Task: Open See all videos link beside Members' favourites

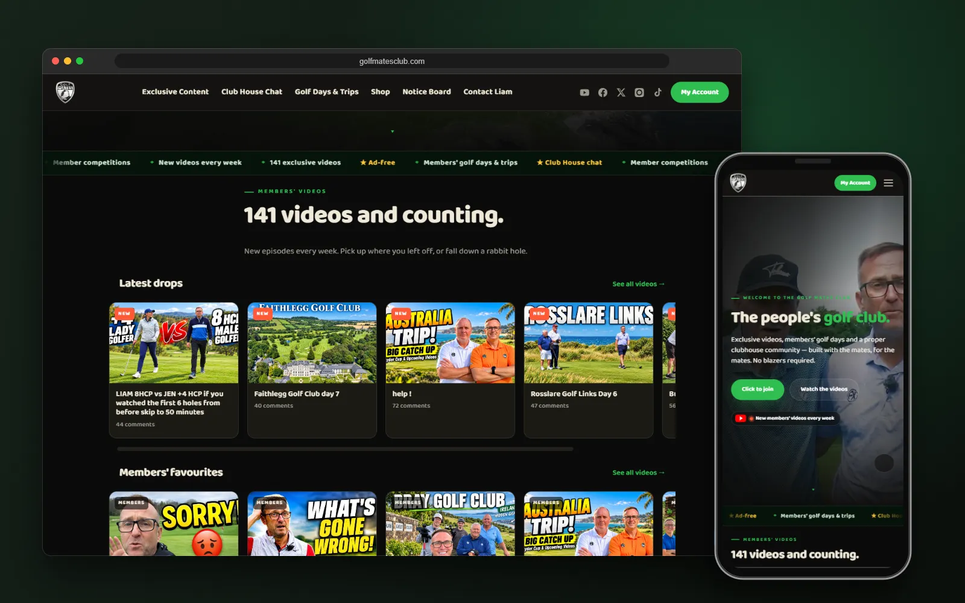Action: click(x=638, y=473)
